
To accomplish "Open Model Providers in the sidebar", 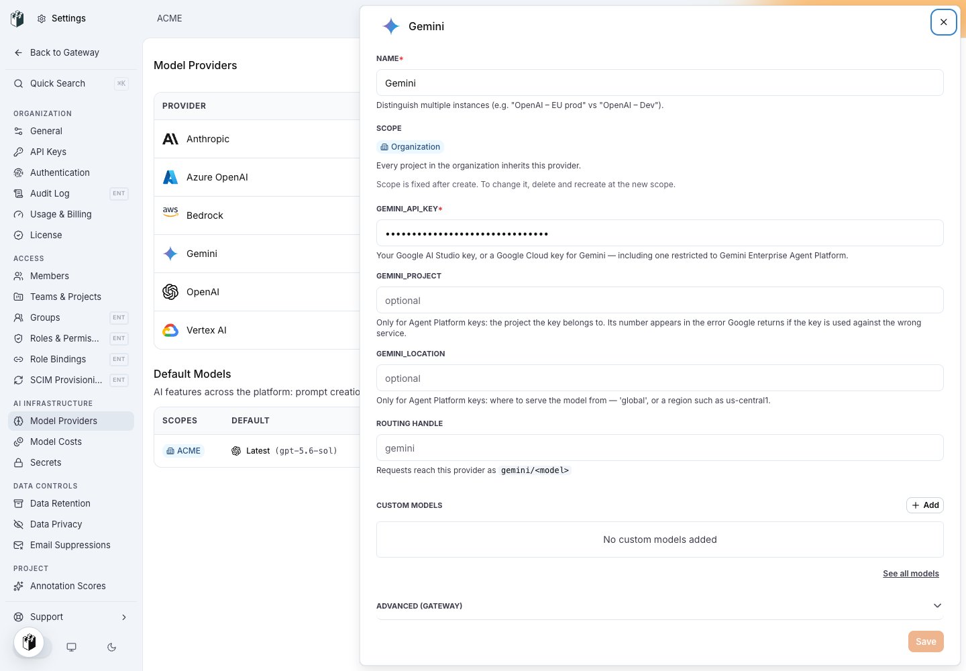I will 71,421.
